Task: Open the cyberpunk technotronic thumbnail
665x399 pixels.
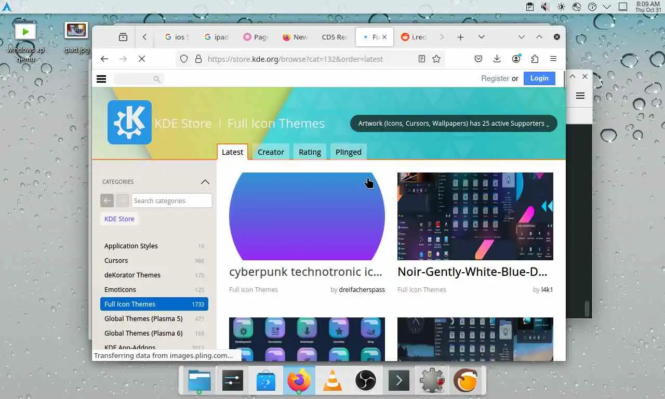Action: click(x=307, y=216)
